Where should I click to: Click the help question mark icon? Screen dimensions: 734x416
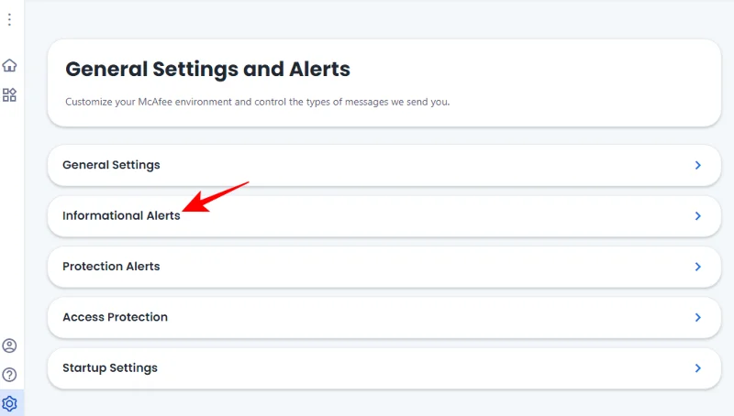[9, 374]
